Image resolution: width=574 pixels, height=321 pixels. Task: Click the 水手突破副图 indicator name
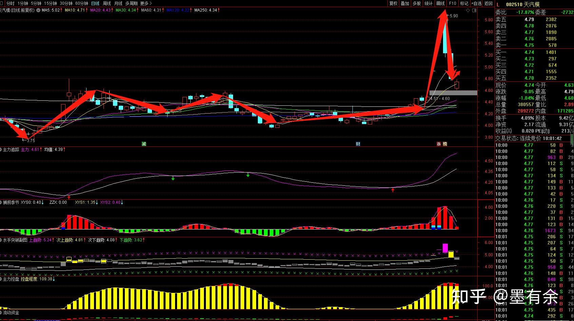[x=15, y=240]
